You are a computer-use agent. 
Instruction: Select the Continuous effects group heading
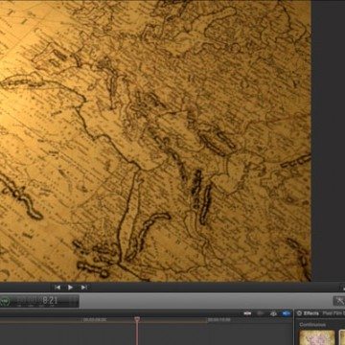tap(312, 325)
